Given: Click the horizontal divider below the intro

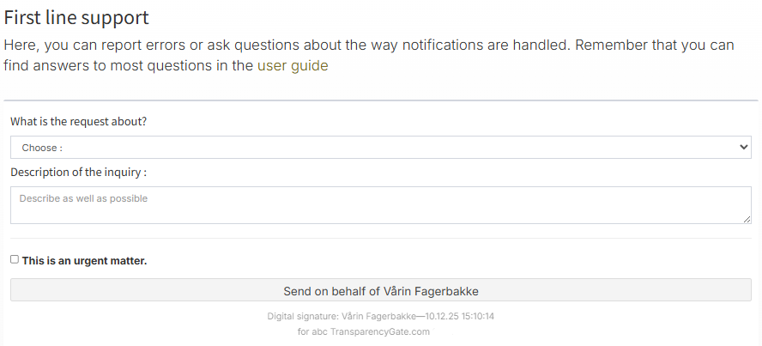Looking at the screenshot, I should coord(380,100).
